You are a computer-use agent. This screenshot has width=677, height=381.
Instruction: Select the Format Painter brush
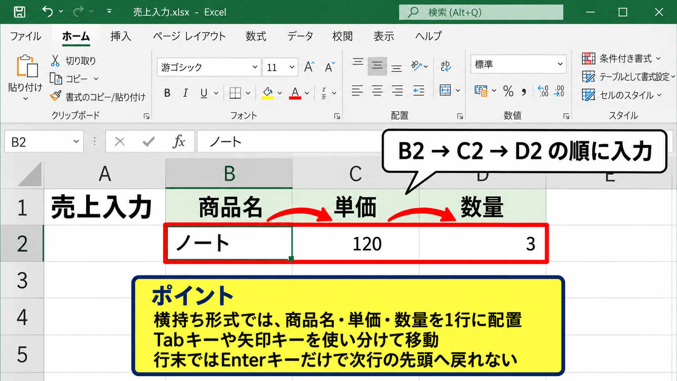pyautogui.click(x=55, y=96)
